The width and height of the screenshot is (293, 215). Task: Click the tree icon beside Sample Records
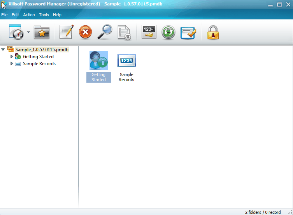[18, 64]
